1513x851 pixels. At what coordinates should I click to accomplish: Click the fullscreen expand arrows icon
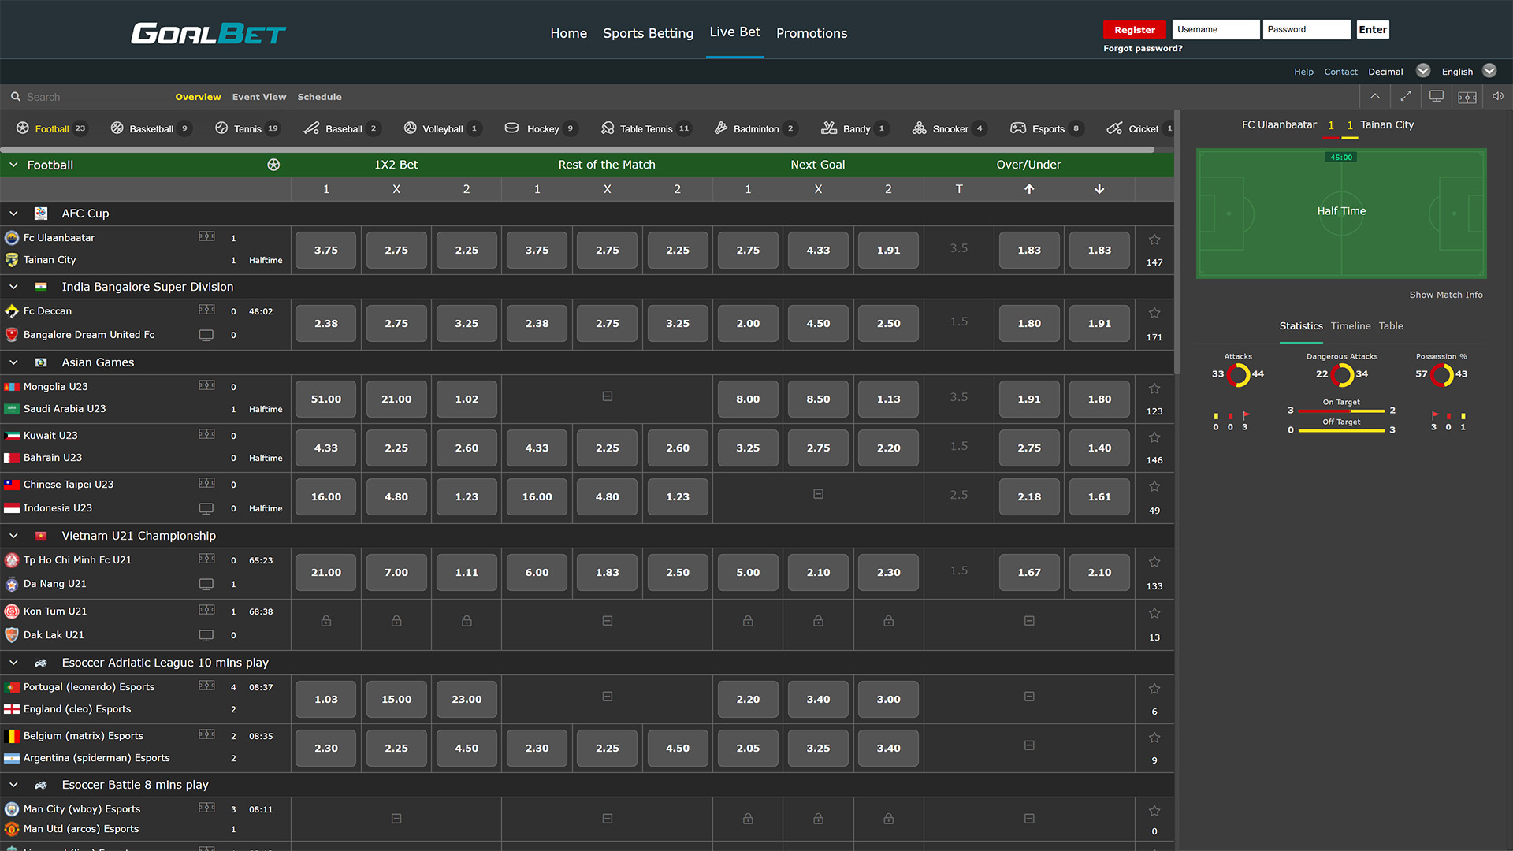point(1406,96)
